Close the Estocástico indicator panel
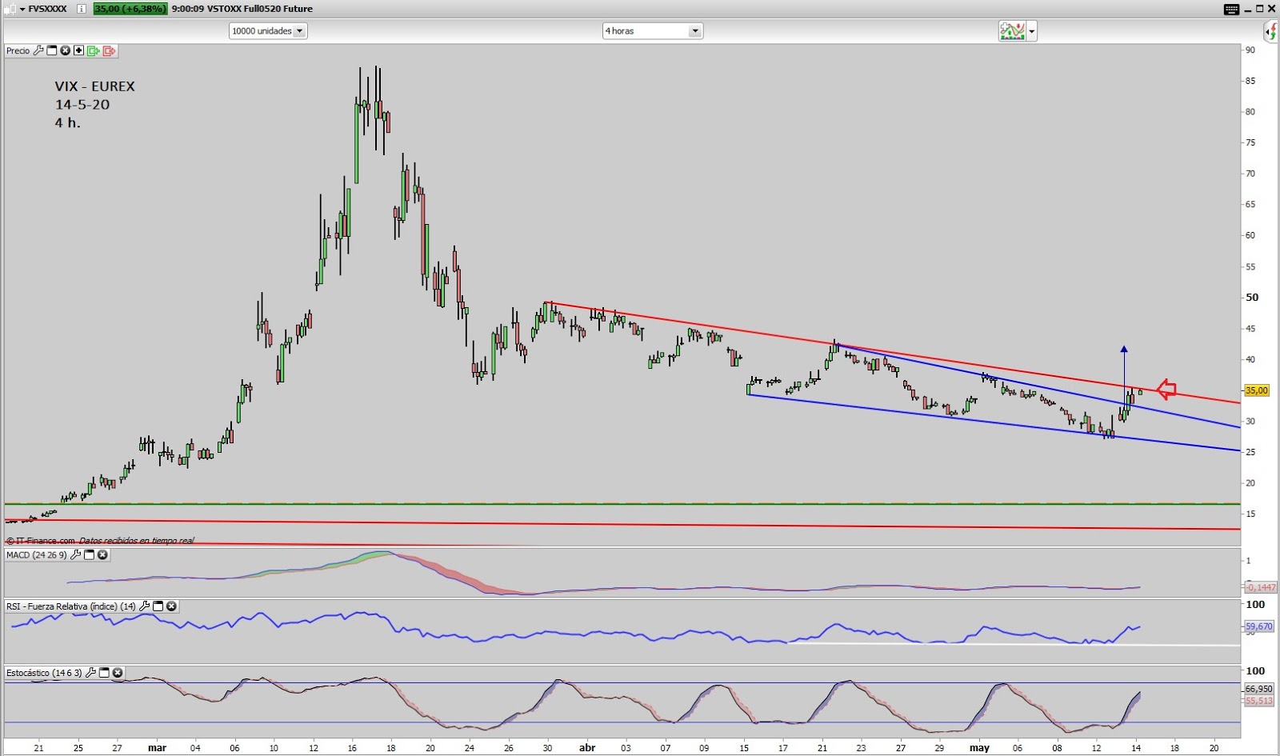This screenshot has height=756, width=1280. 118,673
